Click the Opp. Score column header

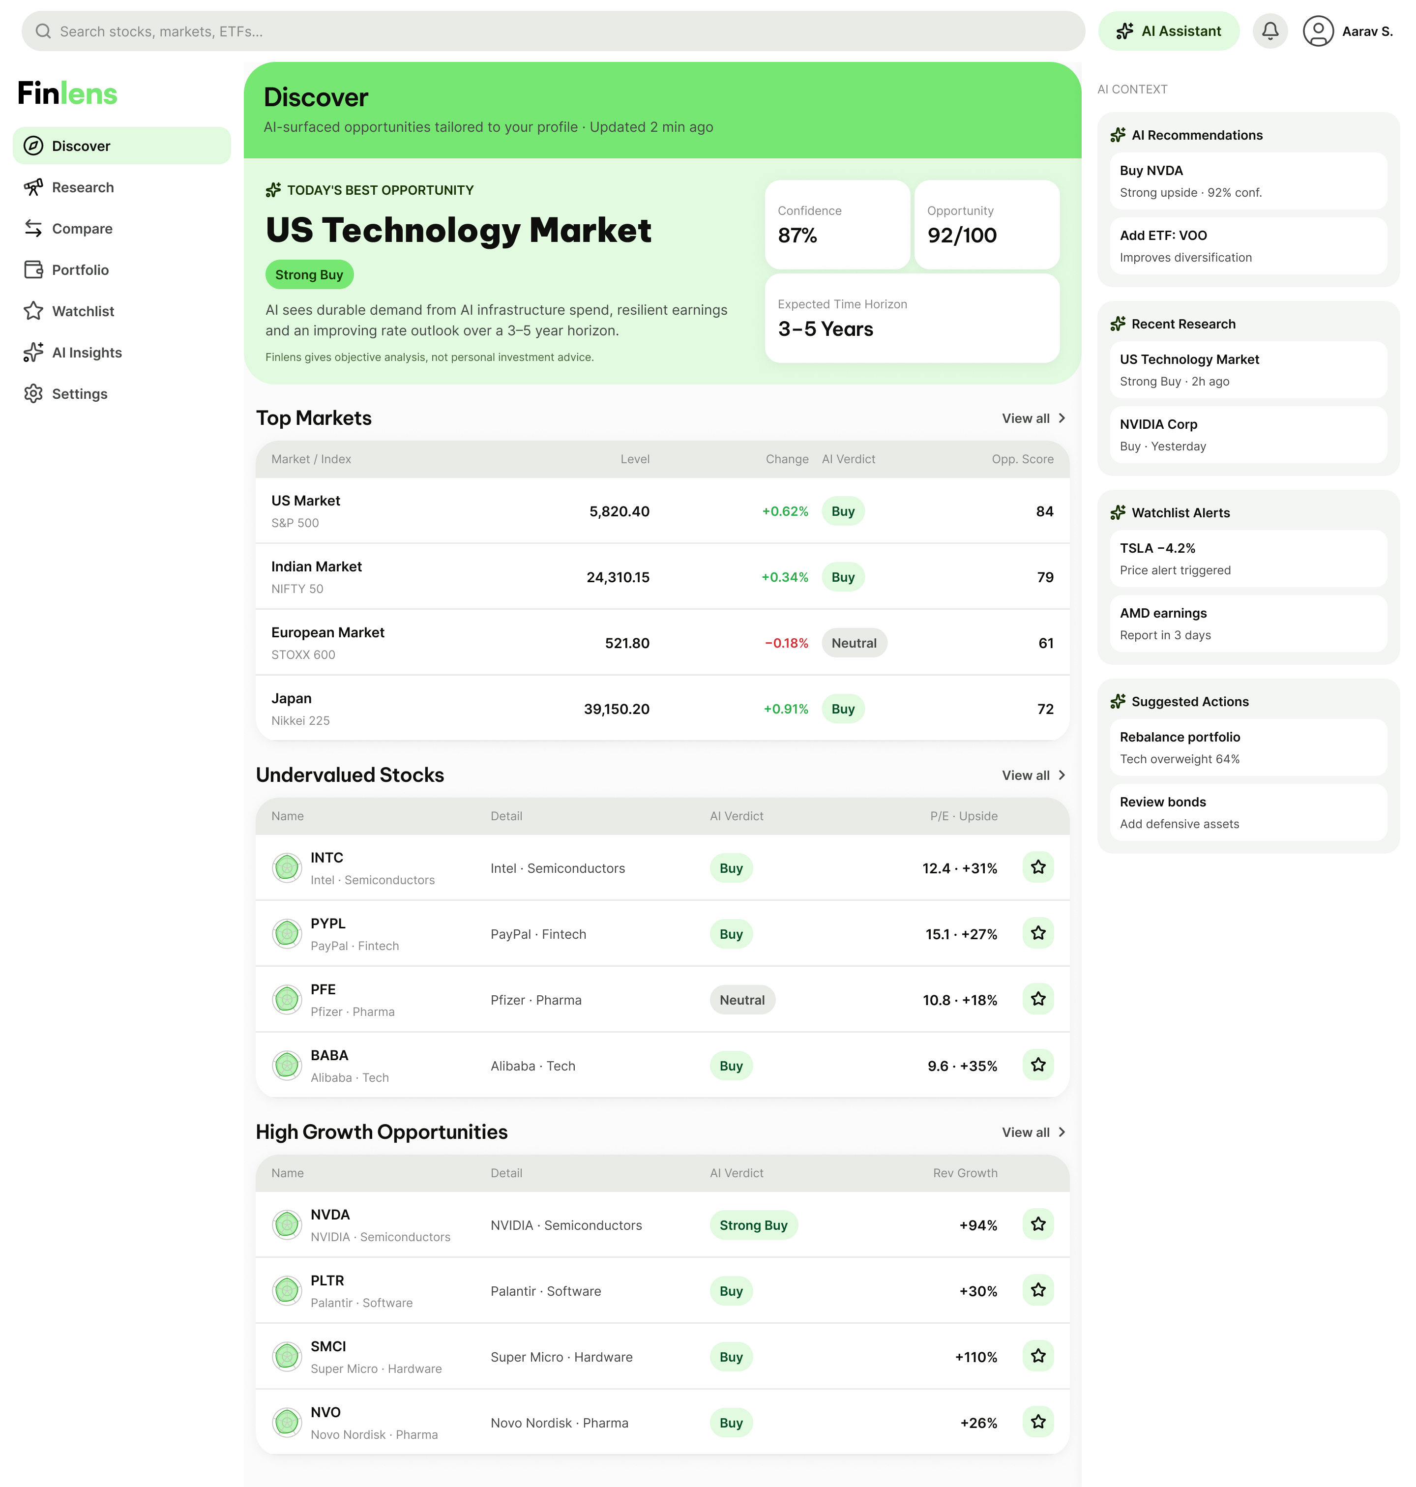(1022, 459)
